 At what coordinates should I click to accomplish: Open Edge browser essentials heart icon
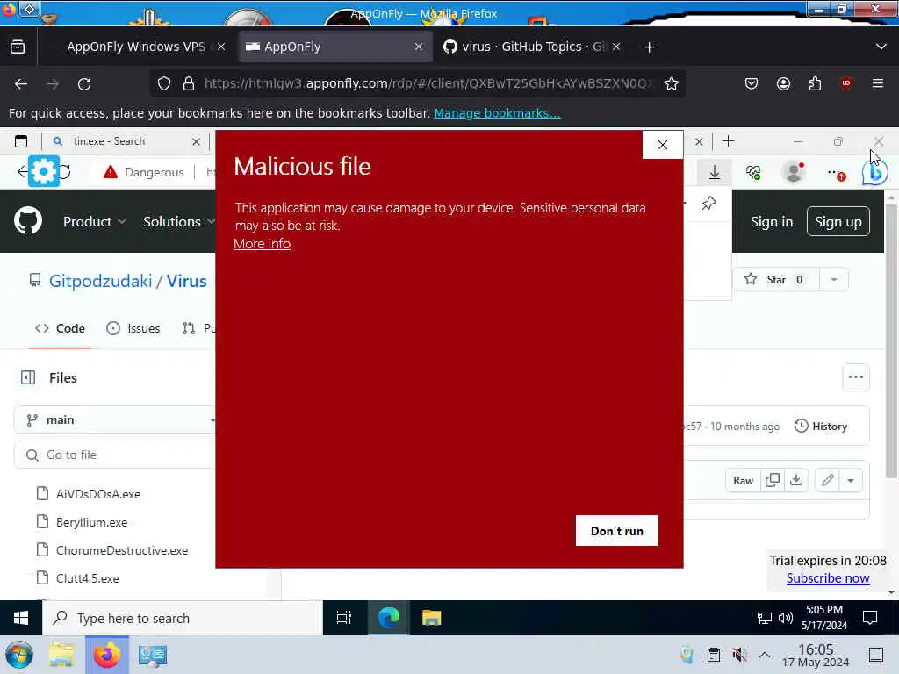753,172
